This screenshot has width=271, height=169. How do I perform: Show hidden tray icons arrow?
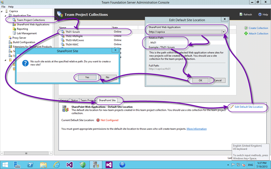coord(228,165)
